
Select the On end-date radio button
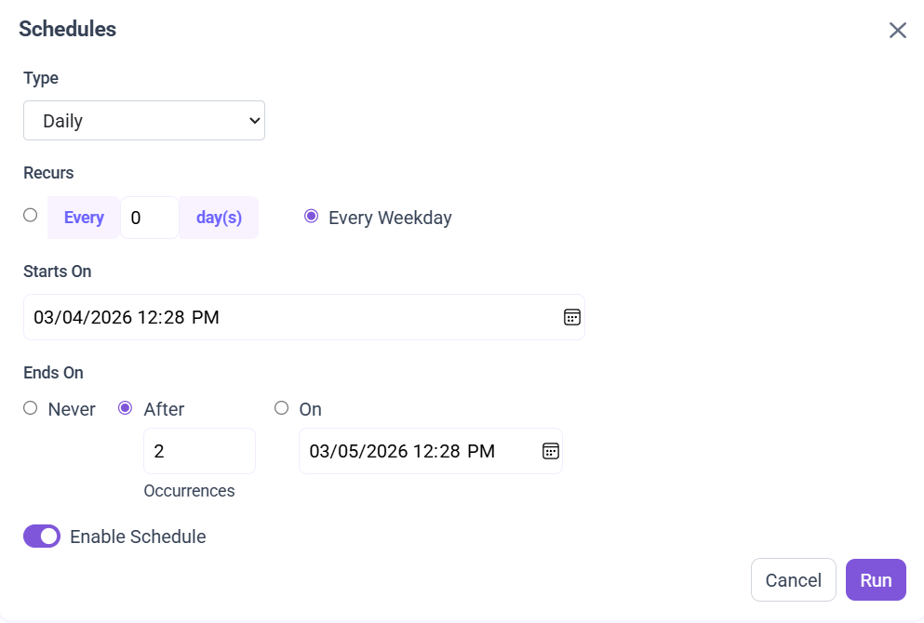[282, 408]
